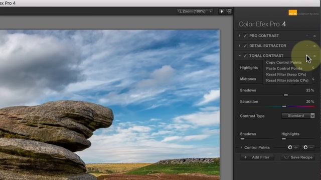Click the Saturation 20 % value
Viewport: 321px width, 180px height.
pos(310,101)
